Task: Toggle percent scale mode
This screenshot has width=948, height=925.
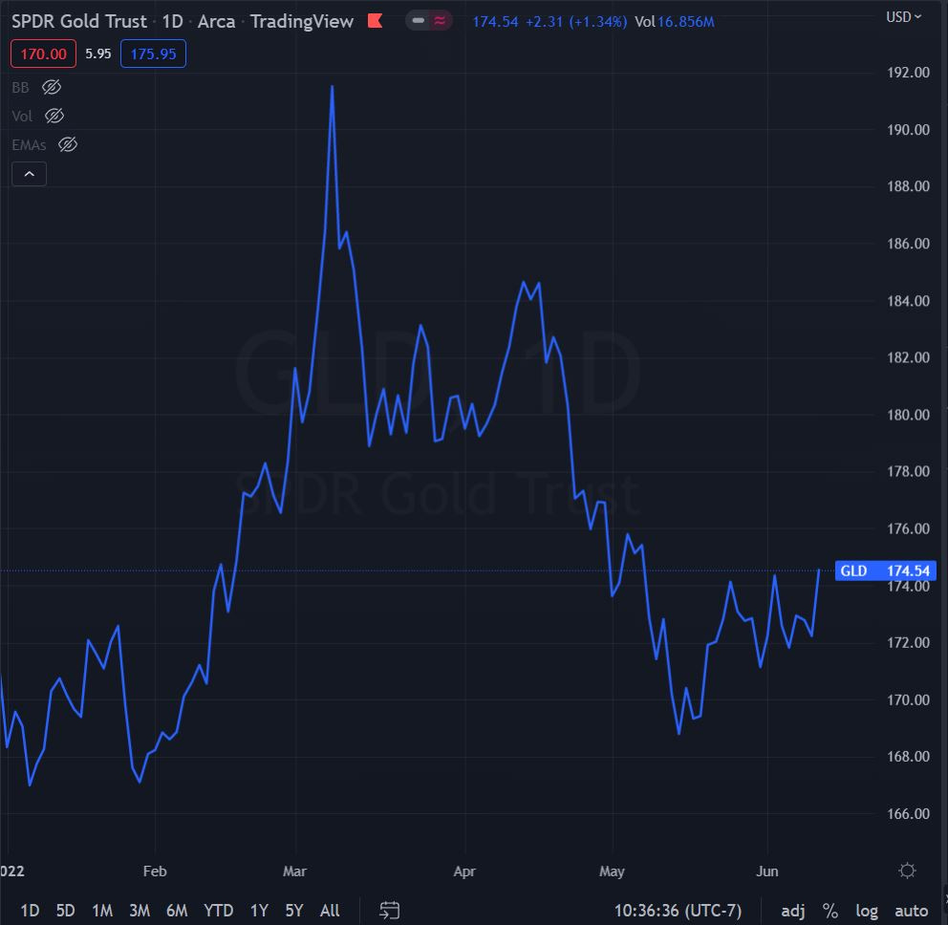Action: [830, 911]
